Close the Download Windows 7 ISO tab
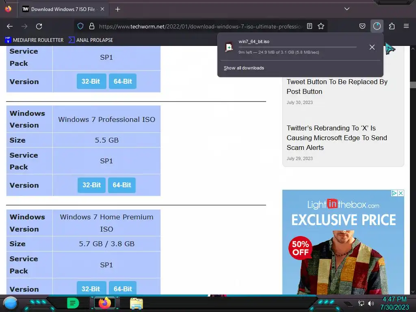Viewport: 416px width, 312px height. click(x=102, y=9)
